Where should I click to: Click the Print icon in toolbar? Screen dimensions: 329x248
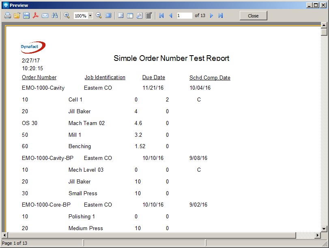click(x=7, y=15)
